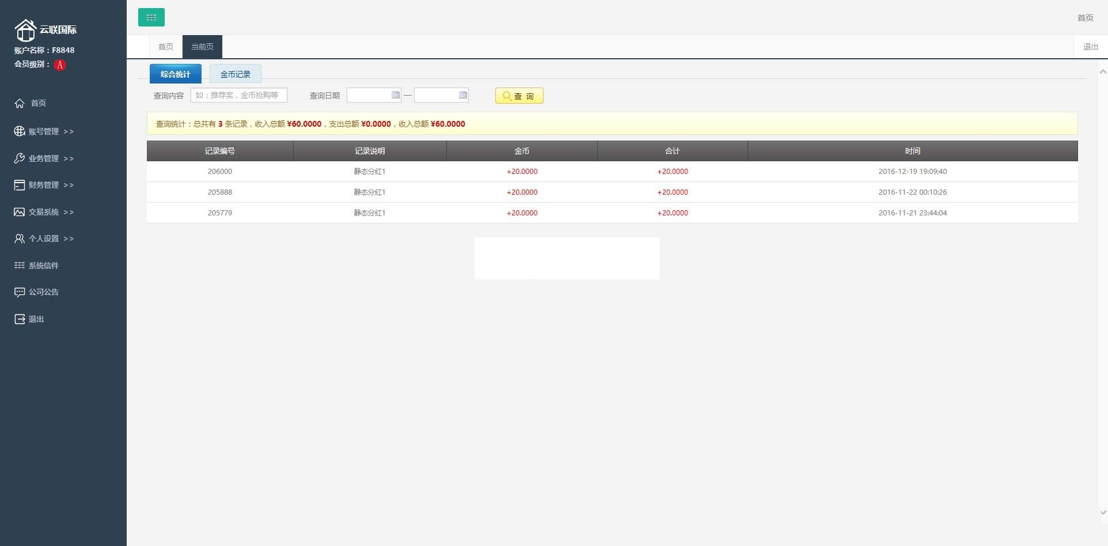The width and height of the screenshot is (1108, 546).
Task: Expand the 交易系统 sidebar menu
Action: point(44,212)
